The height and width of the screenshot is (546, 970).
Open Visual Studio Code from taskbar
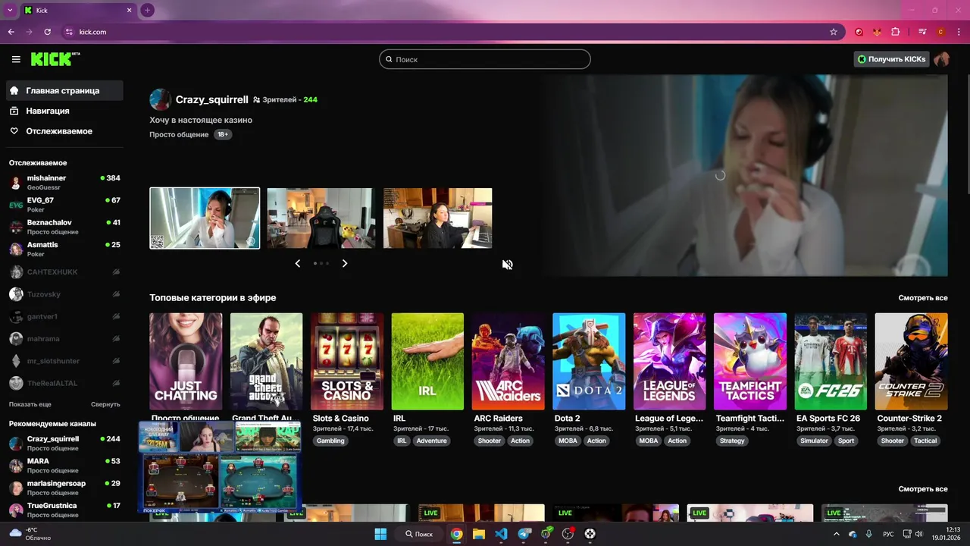[x=501, y=534]
